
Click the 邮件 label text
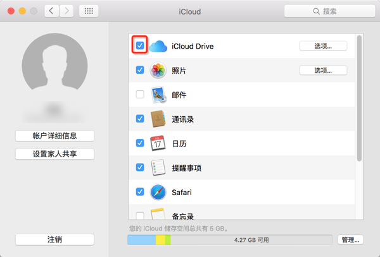(179, 95)
